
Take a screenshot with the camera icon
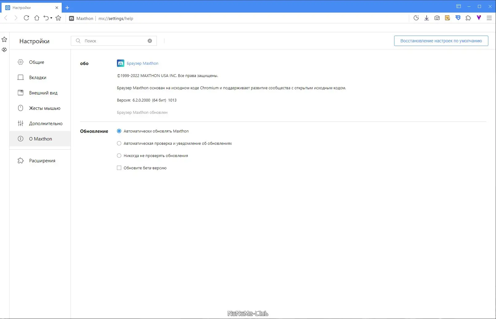(437, 18)
